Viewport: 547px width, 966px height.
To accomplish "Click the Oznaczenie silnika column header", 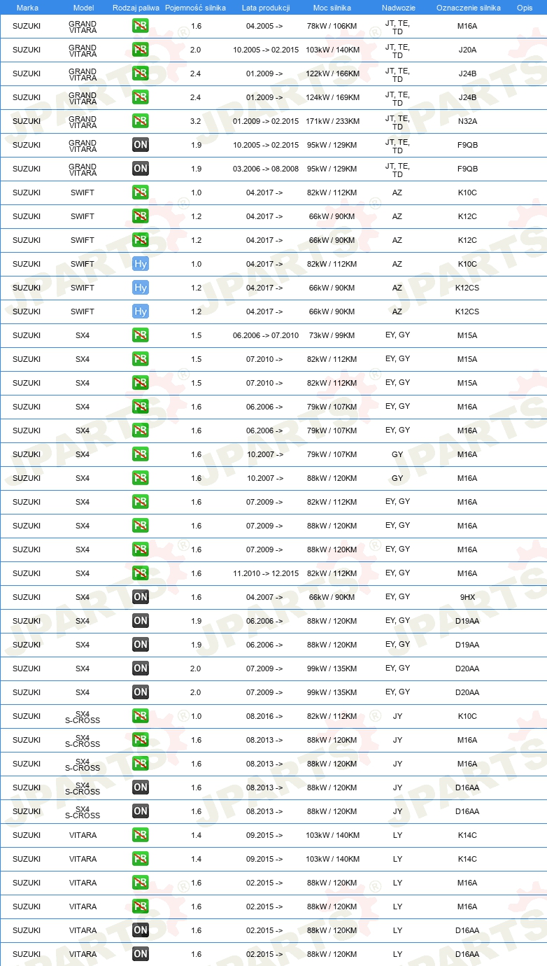I will (x=468, y=8).
